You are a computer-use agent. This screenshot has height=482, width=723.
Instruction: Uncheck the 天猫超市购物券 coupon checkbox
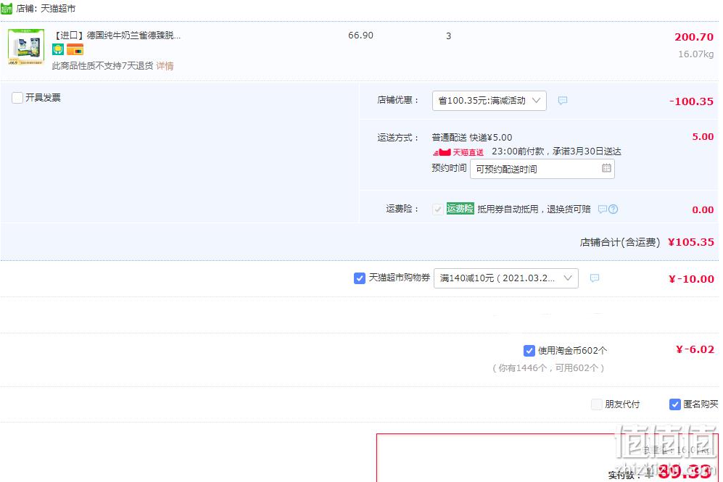click(360, 278)
